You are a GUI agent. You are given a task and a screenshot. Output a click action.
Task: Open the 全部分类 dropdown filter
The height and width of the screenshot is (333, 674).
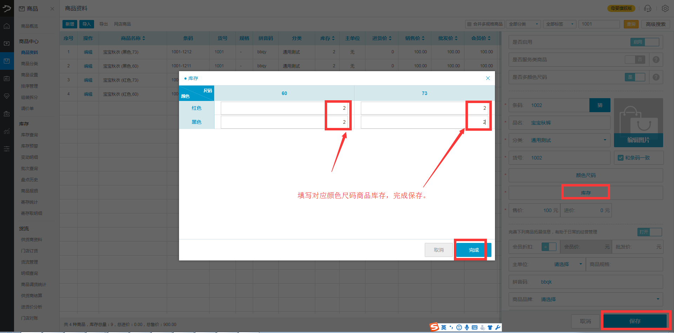[523, 24]
